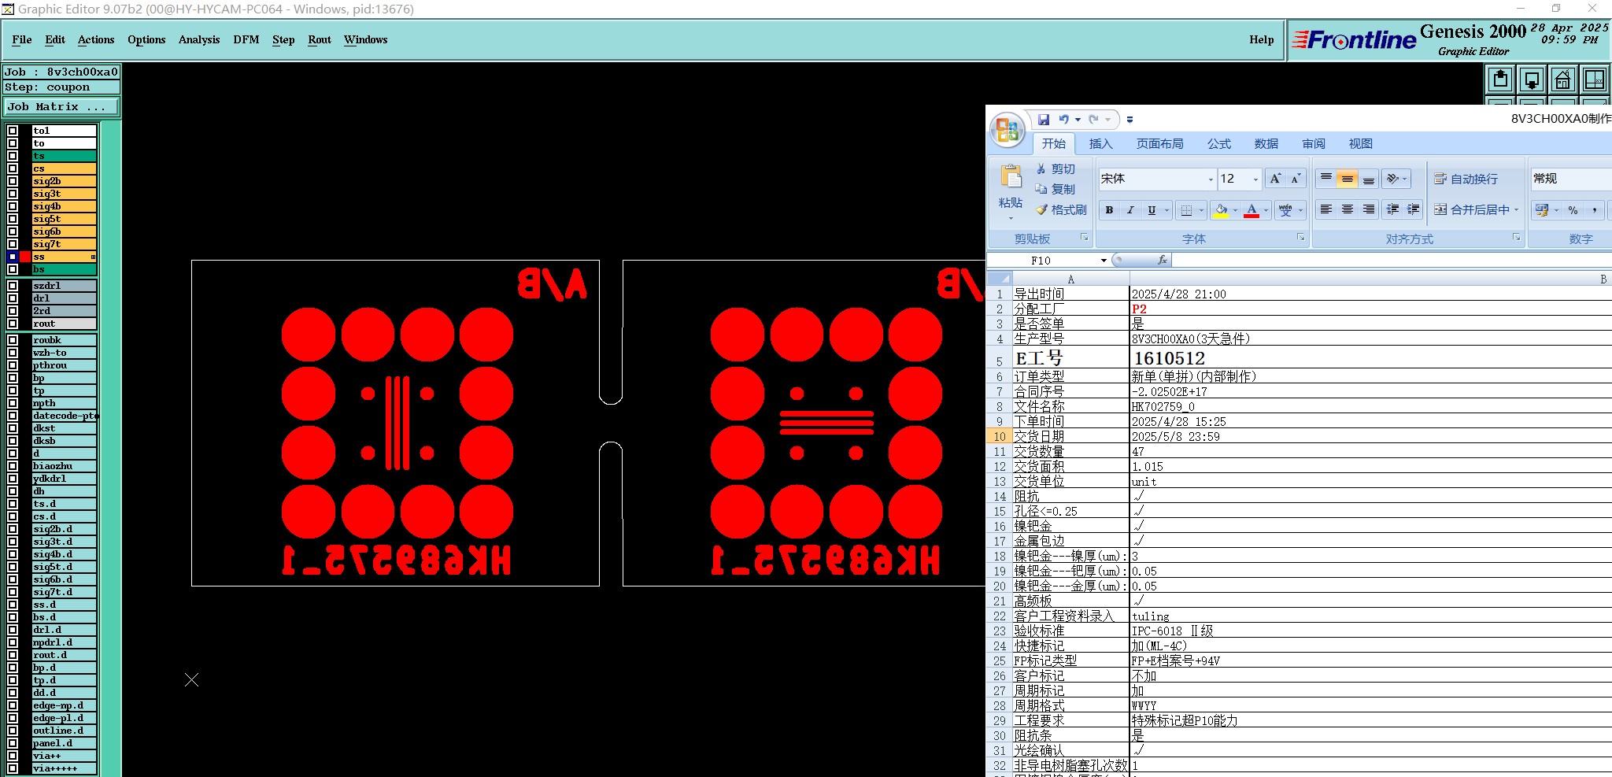The width and height of the screenshot is (1612, 777).
Task: Click the Cut (剪切) command in Excel
Action: pos(1056,169)
